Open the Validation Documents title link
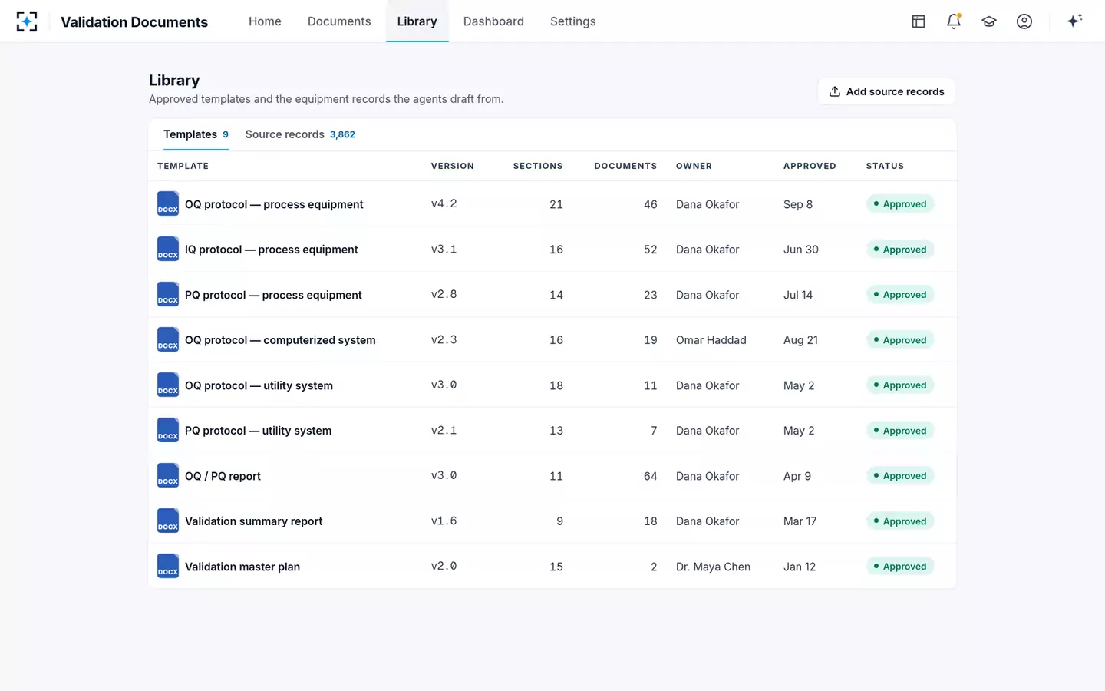This screenshot has height=691, width=1105. pyautogui.click(x=134, y=21)
